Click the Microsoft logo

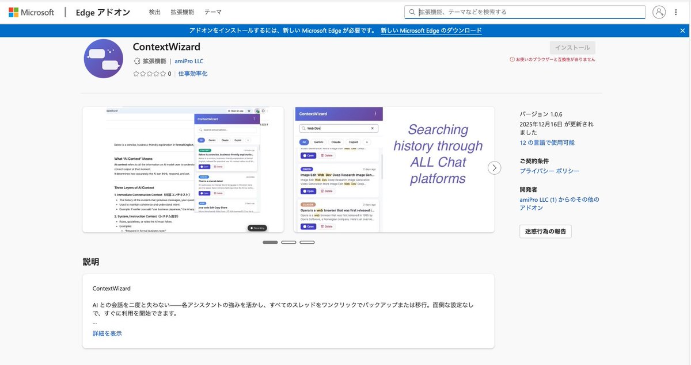pyautogui.click(x=31, y=12)
